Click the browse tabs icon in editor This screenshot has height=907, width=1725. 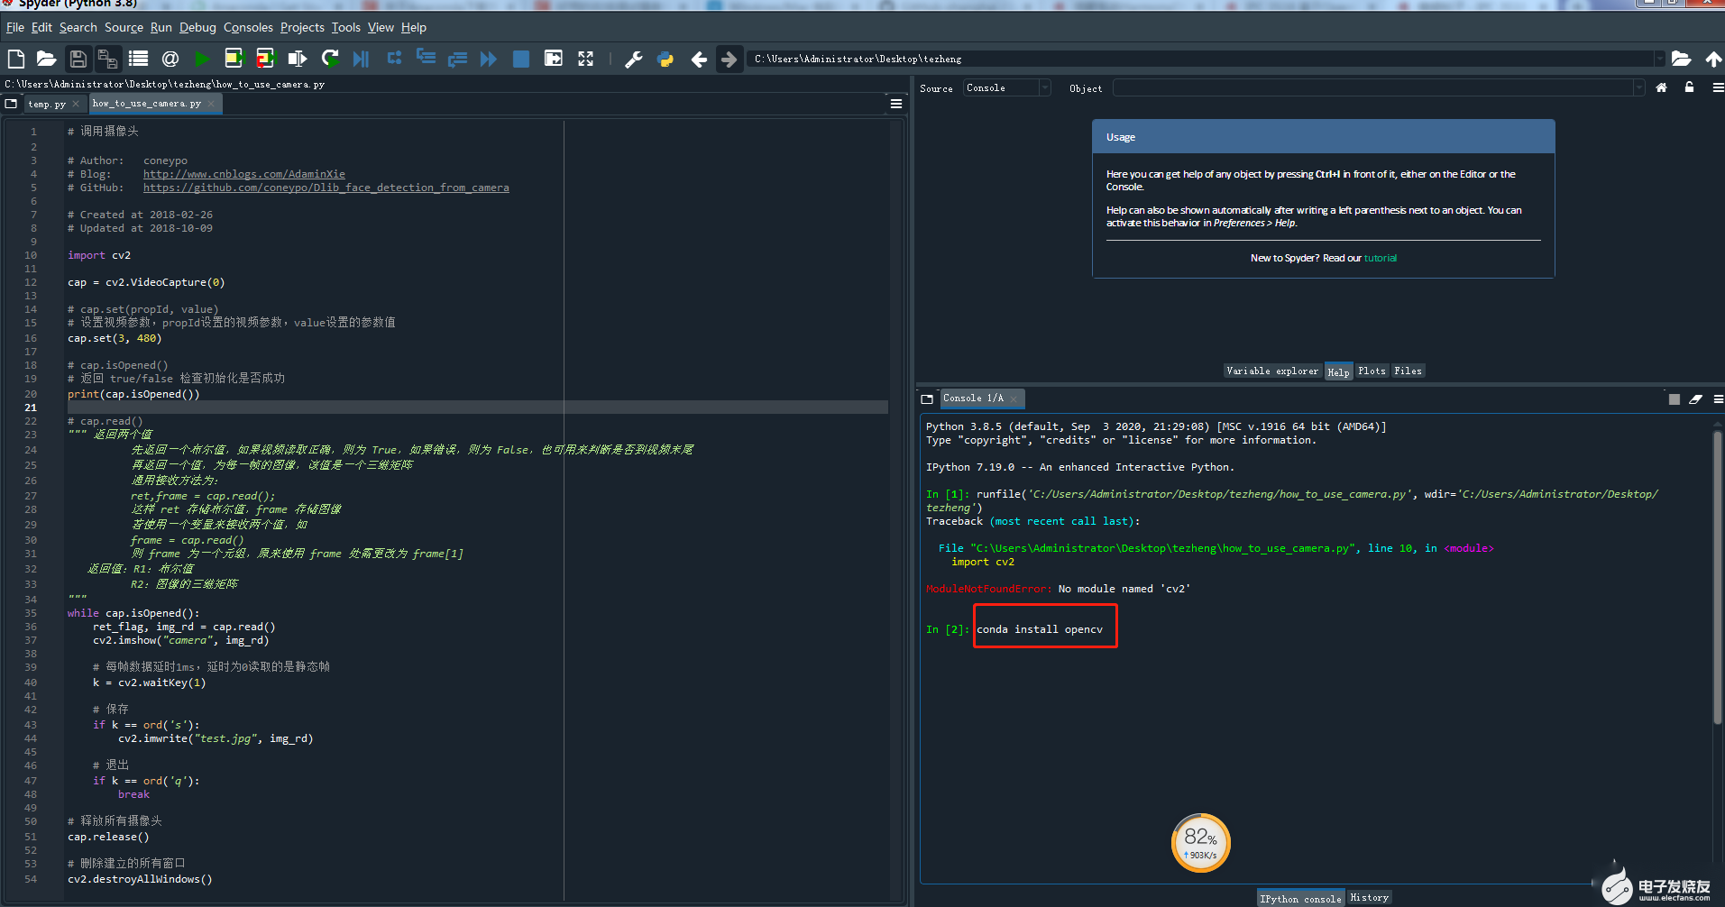coord(11,104)
